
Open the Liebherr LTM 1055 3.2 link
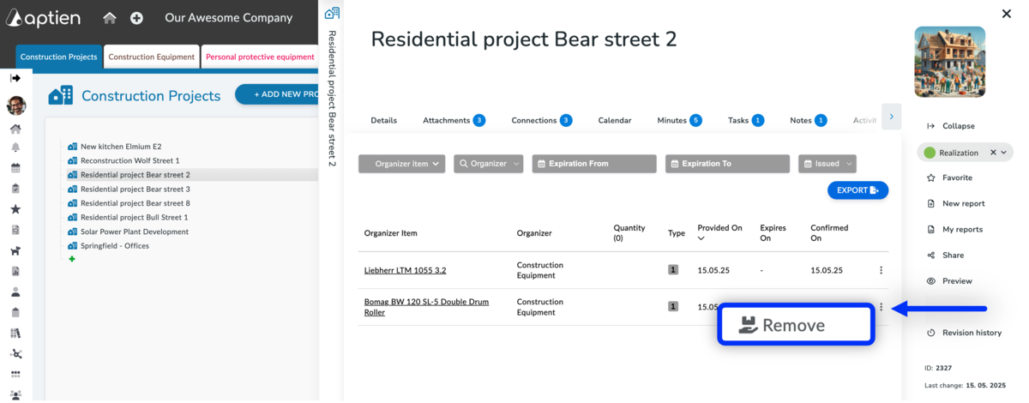tap(405, 270)
